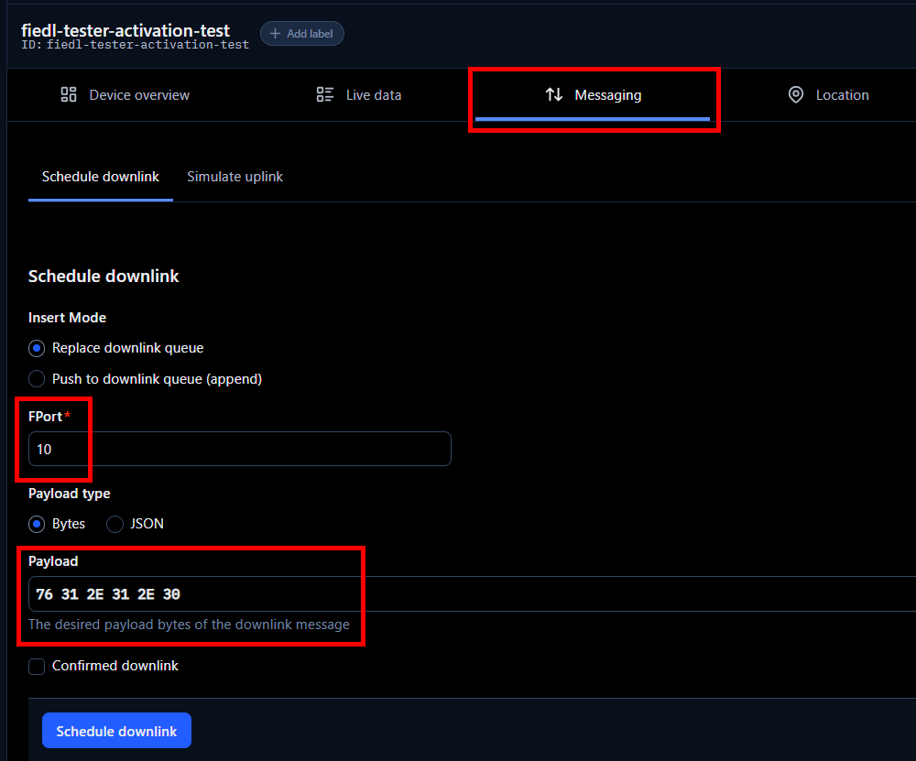Viewport: 916px width, 761px height.
Task: Select JSON payload type
Action: pos(115,524)
